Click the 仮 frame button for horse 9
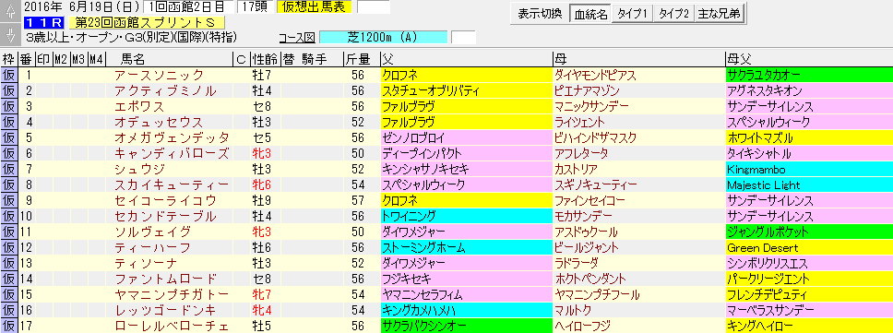 (x=9, y=201)
